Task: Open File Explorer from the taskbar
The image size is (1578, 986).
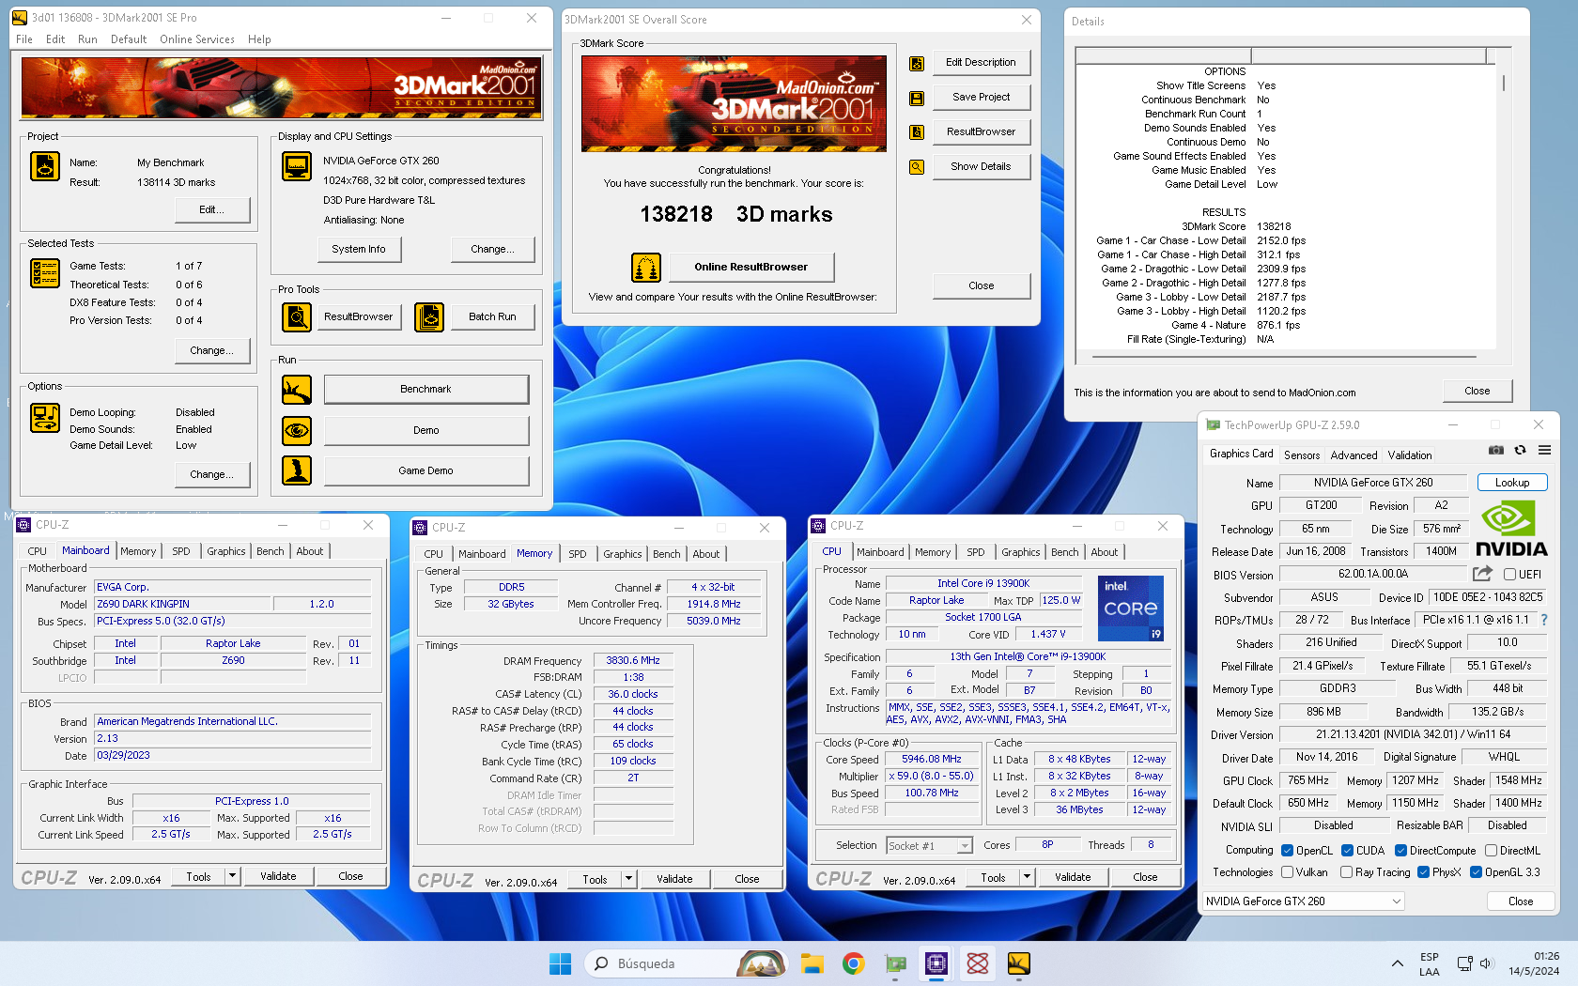Action: pyautogui.click(x=812, y=963)
